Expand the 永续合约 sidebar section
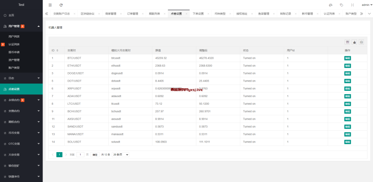 tap(21, 100)
